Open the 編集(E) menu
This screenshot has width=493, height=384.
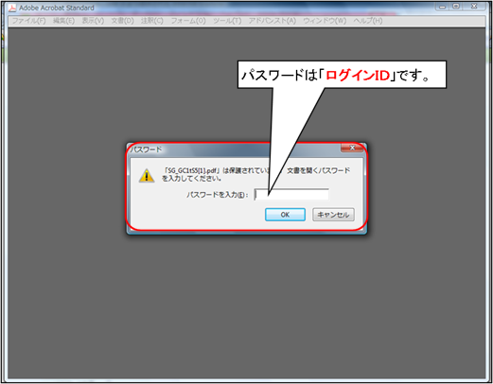[64, 21]
